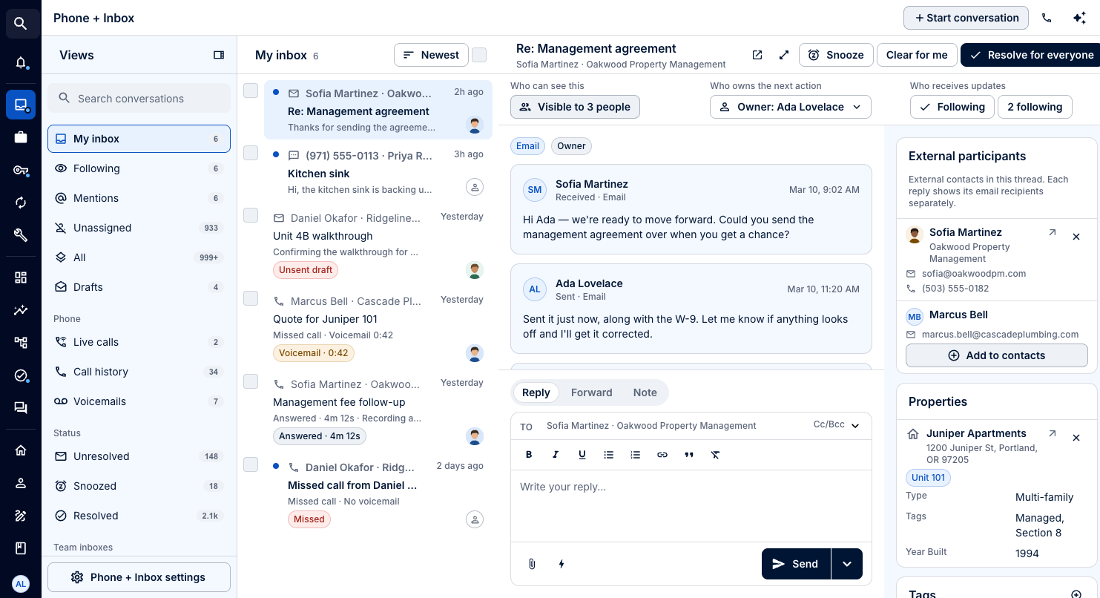Open the Newest sort dropdown
The height and width of the screenshot is (598, 1100).
[x=431, y=55]
